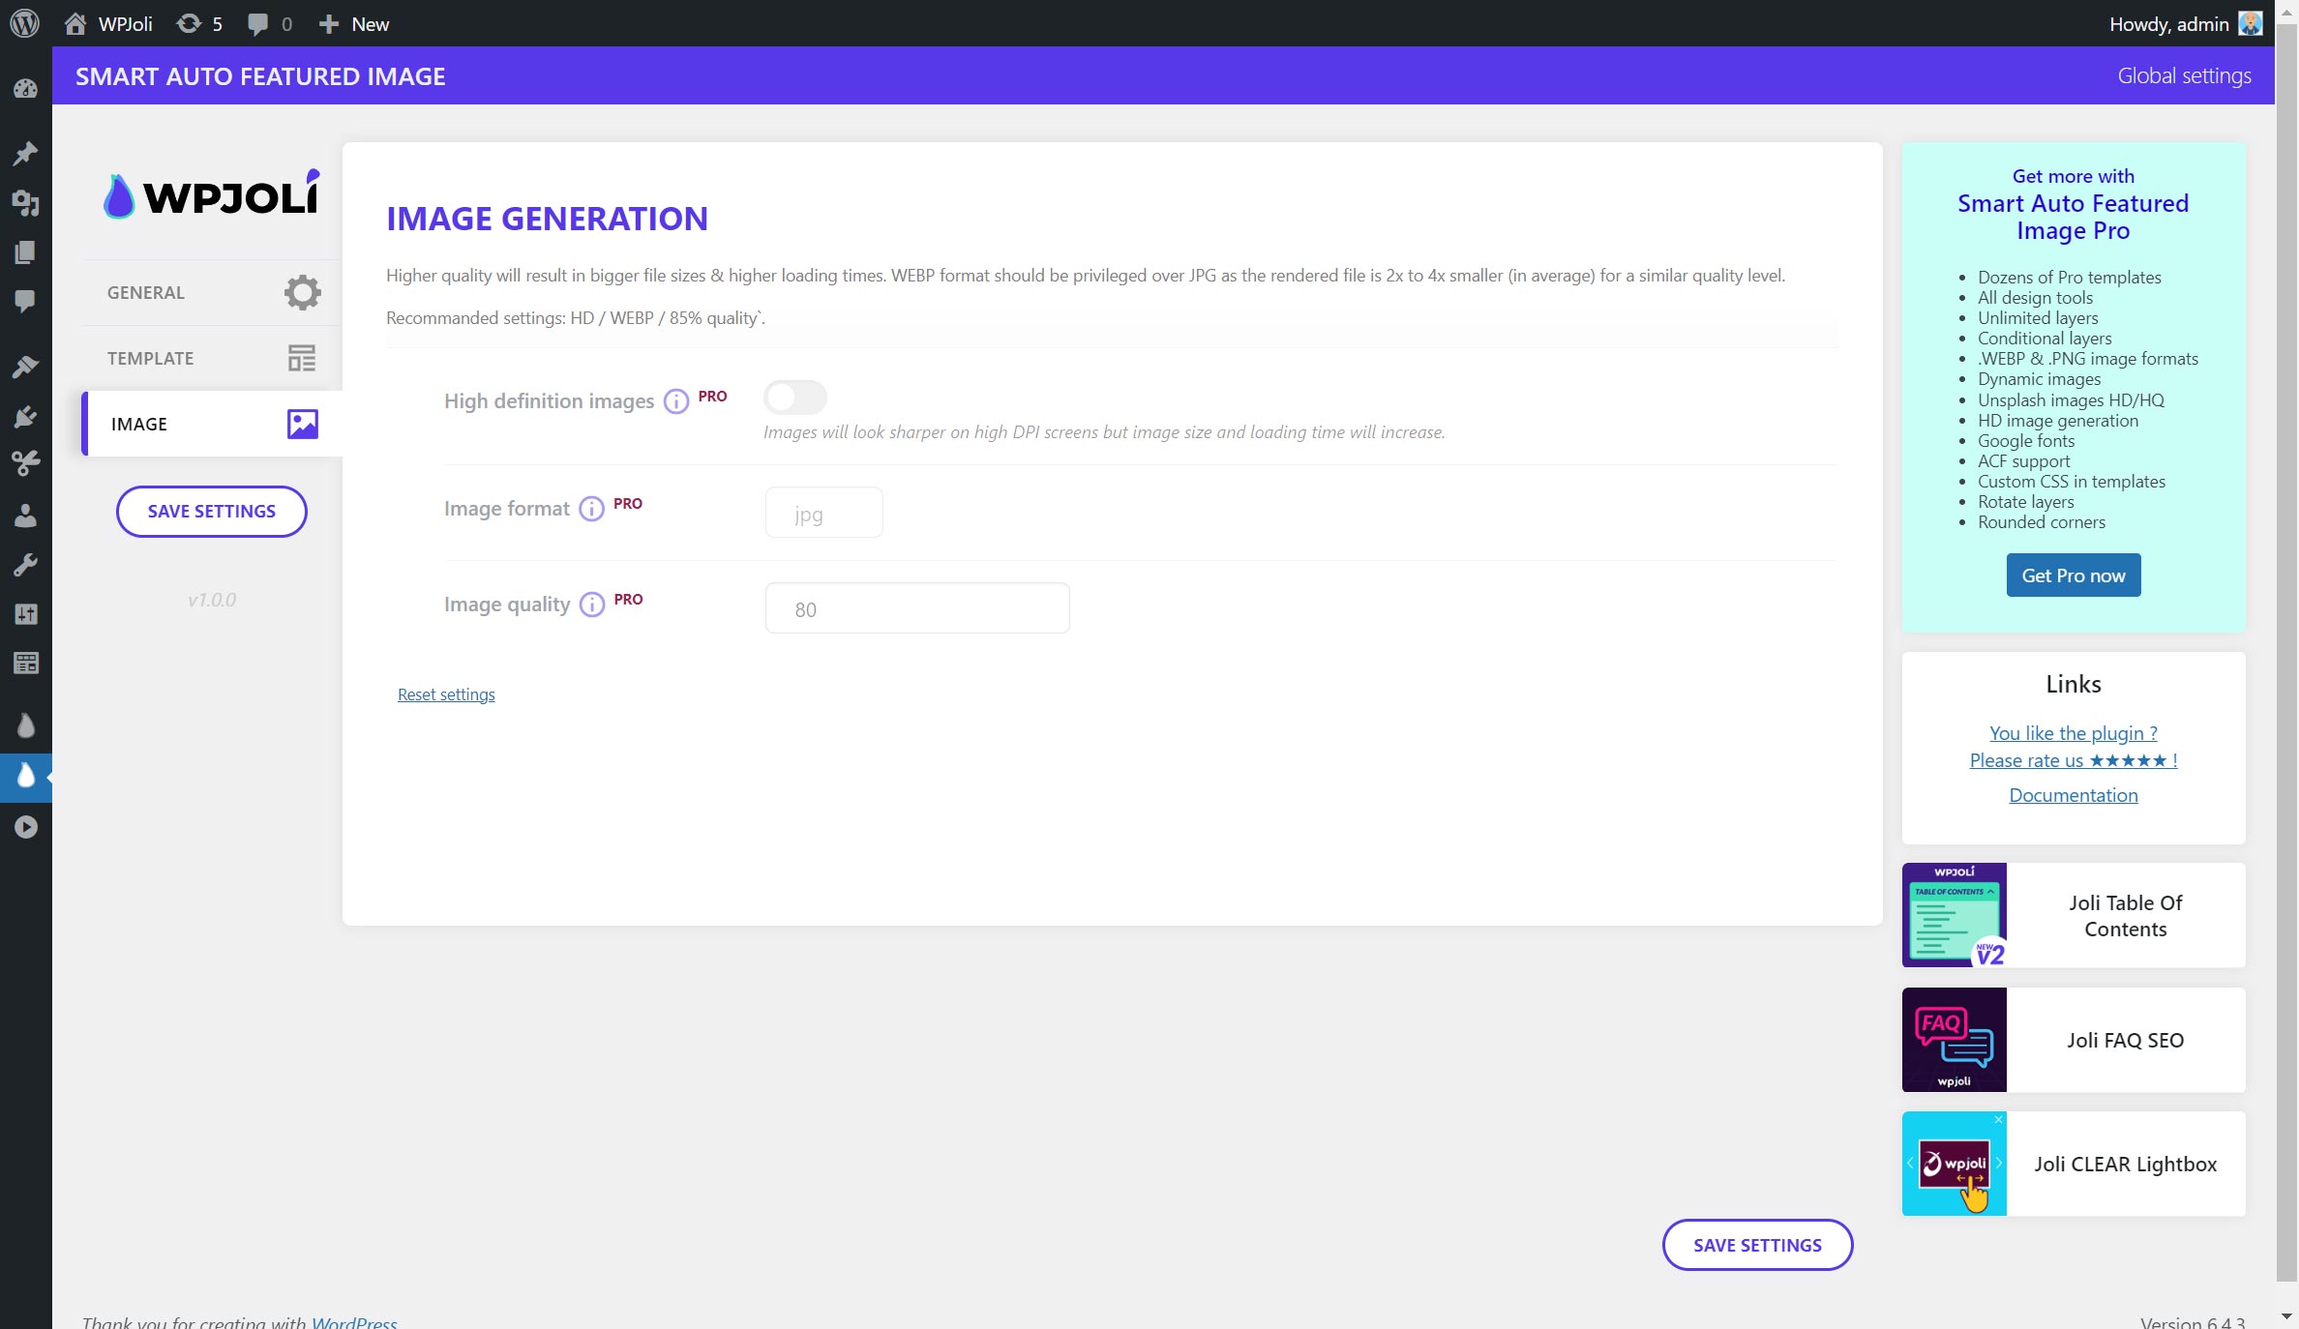Open the Dashboard gauge icon
2299x1329 pixels.
[26, 89]
